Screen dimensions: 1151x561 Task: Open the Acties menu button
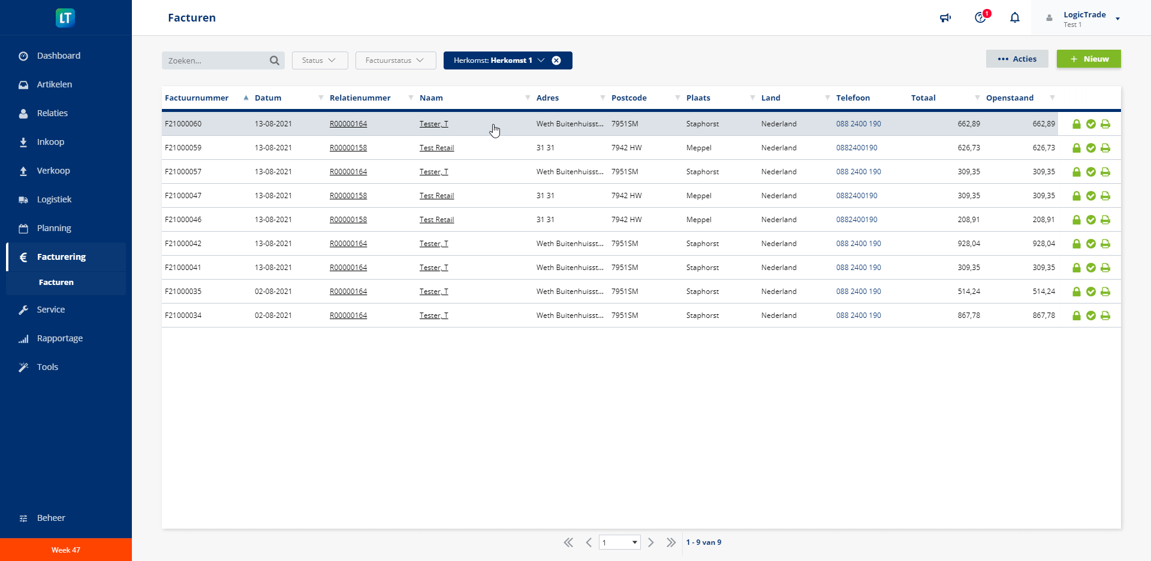pyautogui.click(x=1017, y=59)
